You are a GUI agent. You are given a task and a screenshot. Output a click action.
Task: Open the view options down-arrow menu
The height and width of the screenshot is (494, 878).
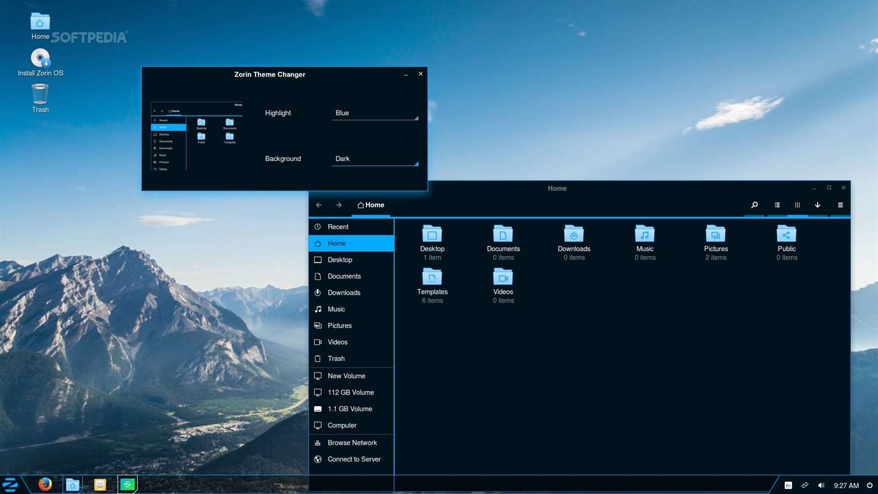point(818,205)
